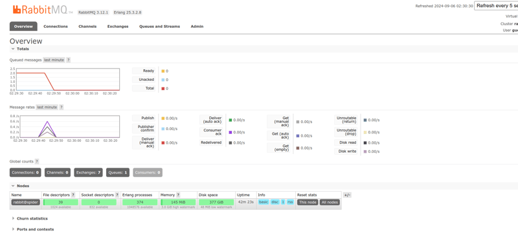Open Queues and Streams tab

coord(159,27)
